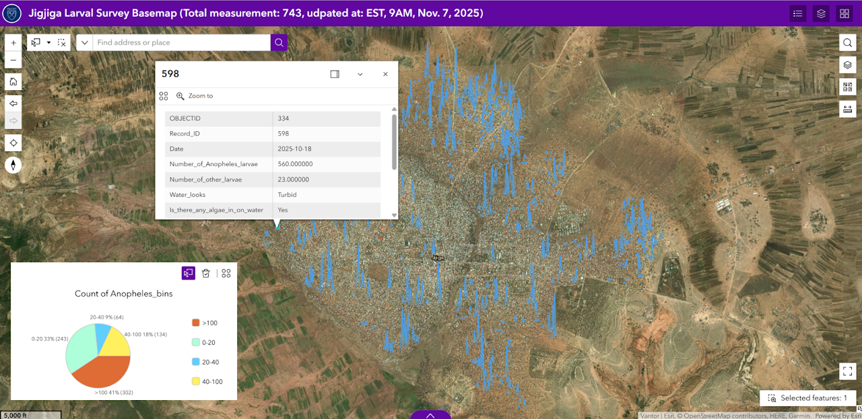The height and width of the screenshot is (419, 862).
Task: Click the Selected features: 1 indicator
Action: pyautogui.click(x=808, y=398)
